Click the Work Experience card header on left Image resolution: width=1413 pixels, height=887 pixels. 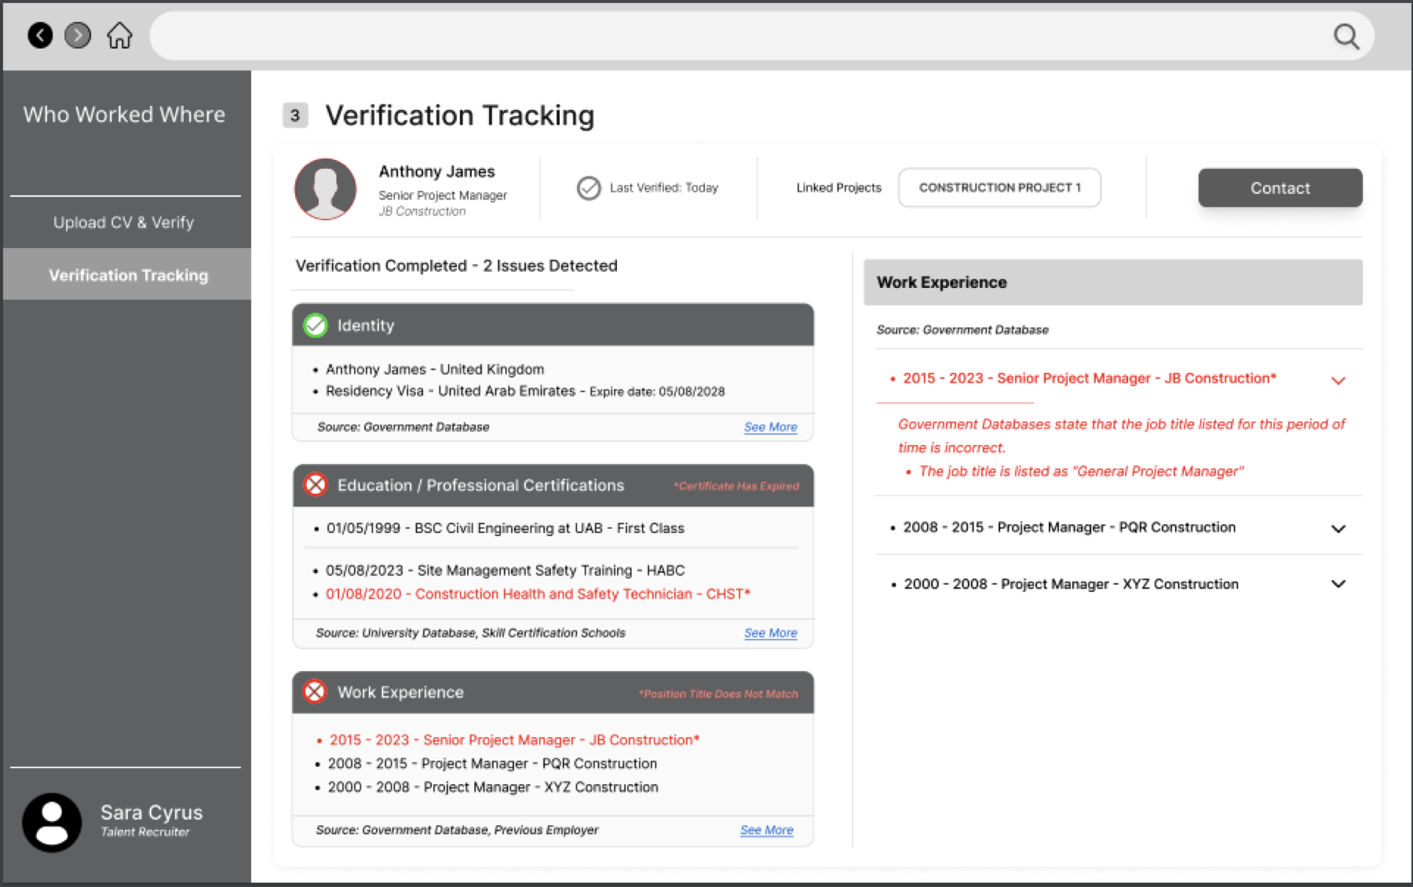click(x=553, y=692)
